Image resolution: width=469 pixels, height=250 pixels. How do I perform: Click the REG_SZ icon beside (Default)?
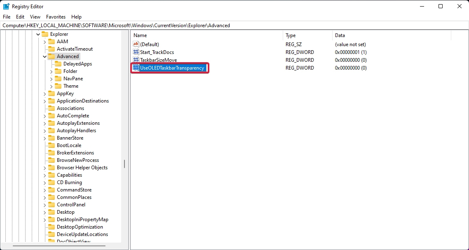(x=136, y=44)
